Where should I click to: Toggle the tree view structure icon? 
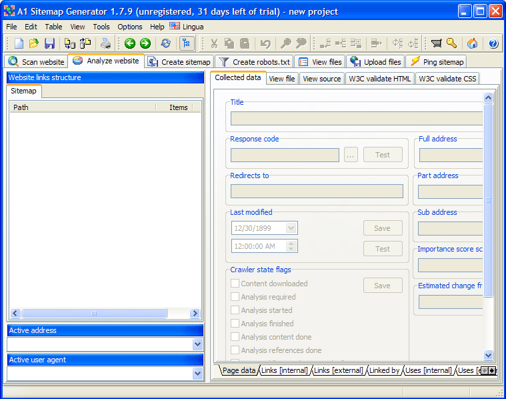[187, 43]
